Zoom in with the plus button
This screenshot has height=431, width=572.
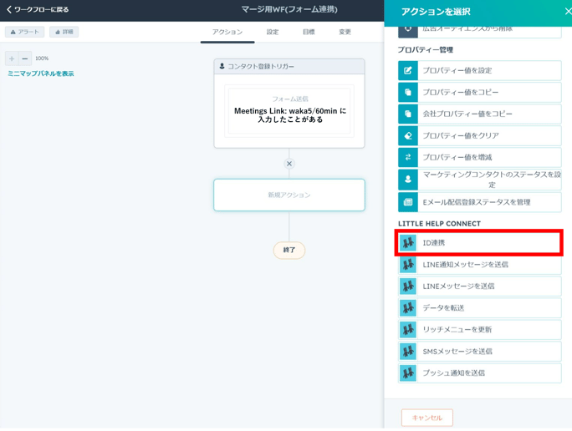tap(11, 58)
